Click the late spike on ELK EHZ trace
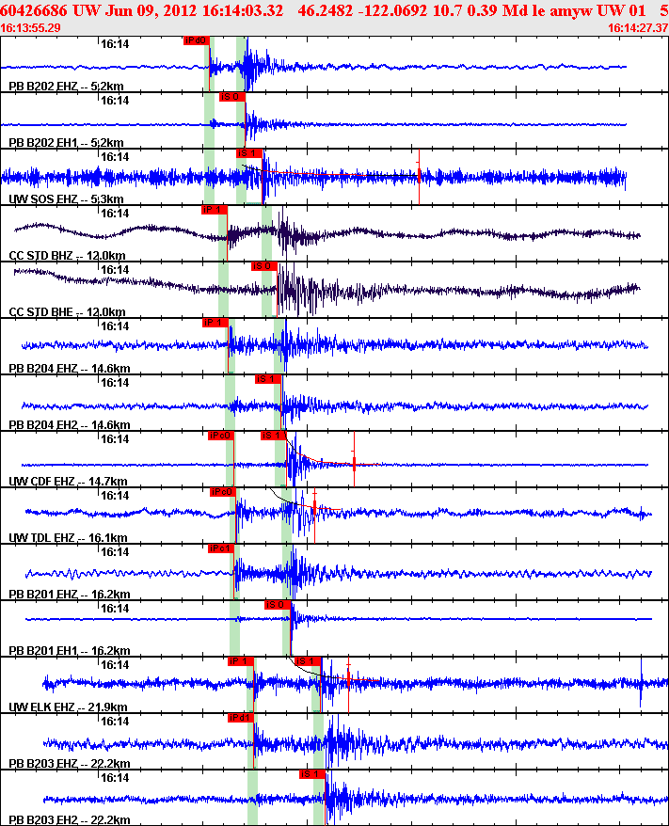Screen dimensions: 669x826 tap(641, 683)
